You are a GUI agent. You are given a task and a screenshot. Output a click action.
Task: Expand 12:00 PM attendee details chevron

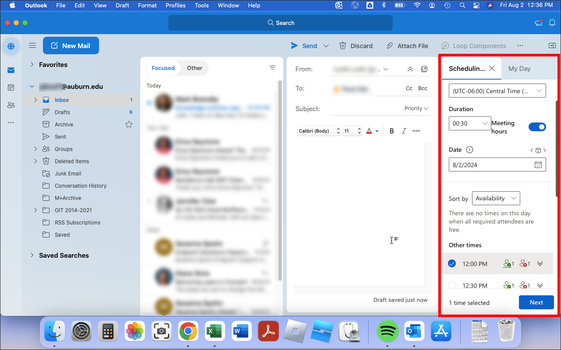540,263
